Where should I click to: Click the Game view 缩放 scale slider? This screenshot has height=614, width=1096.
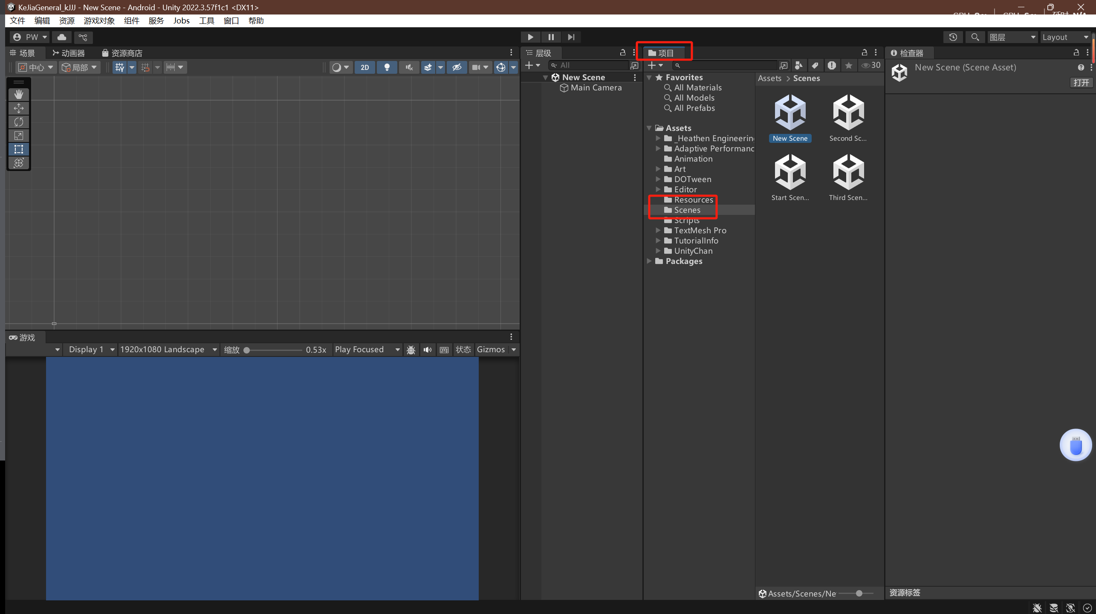[273, 350]
